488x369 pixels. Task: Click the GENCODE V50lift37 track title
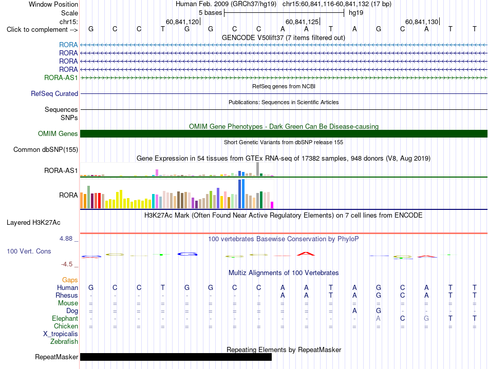click(x=284, y=38)
